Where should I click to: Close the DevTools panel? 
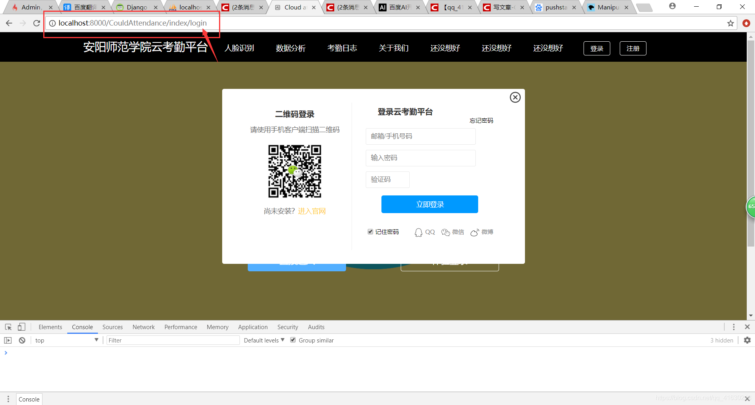click(x=747, y=327)
